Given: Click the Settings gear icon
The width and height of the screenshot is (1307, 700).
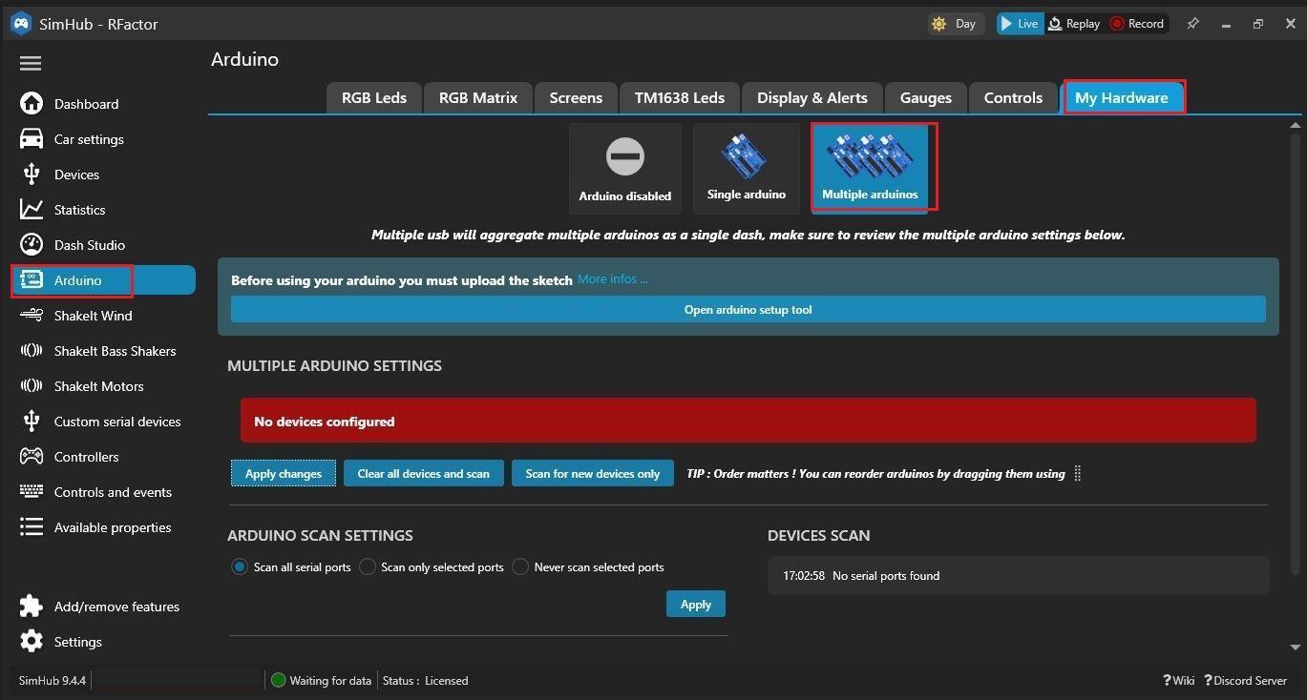Looking at the screenshot, I should click(x=32, y=641).
